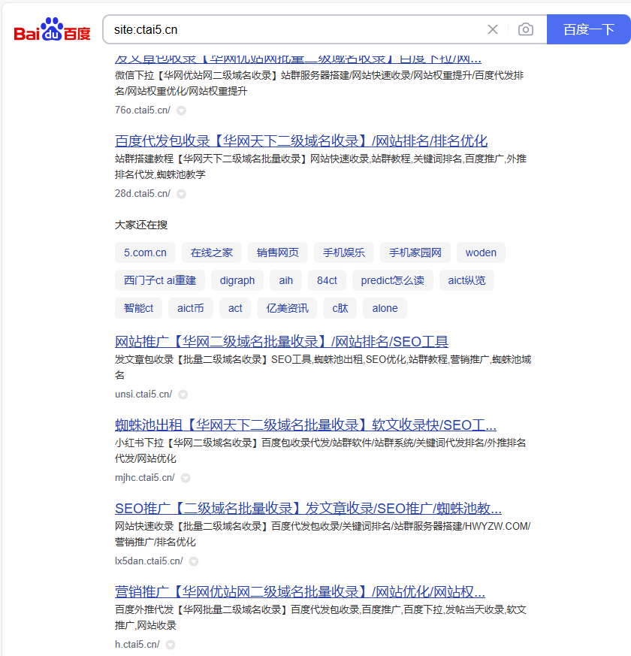The height and width of the screenshot is (656, 631).
Task: Click the h.ctai5.cn/ URL text
Action: [x=137, y=644]
